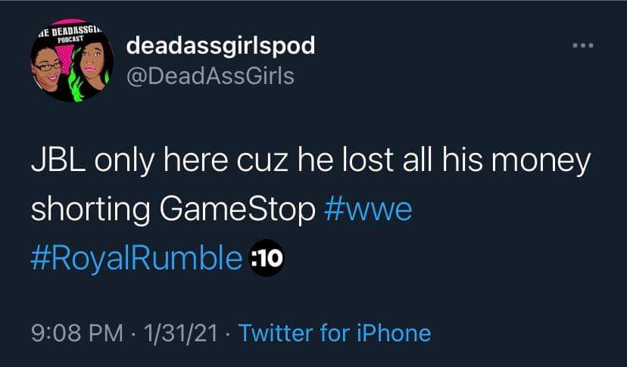This screenshot has width=627, height=367.
Task: Open the @DeadAssGirls handle
Action: pyautogui.click(x=211, y=76)
